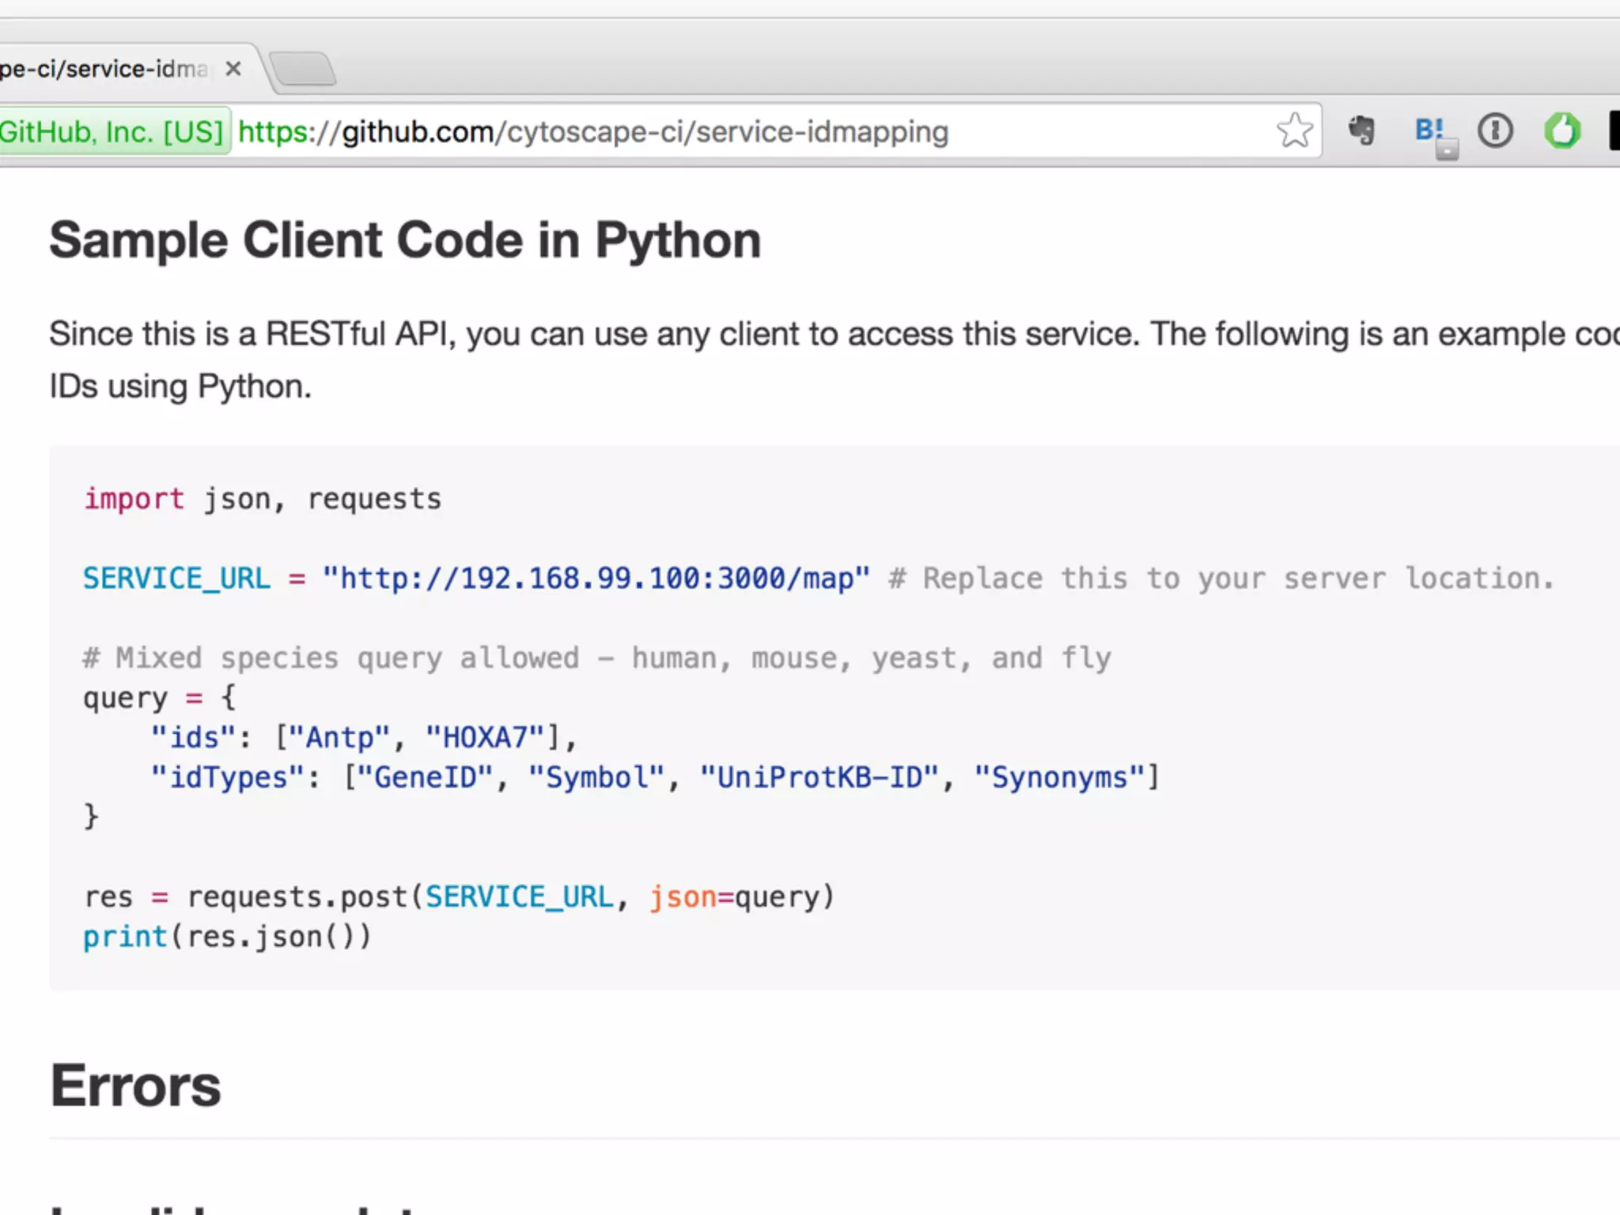
Task: Click the "UniProtKB-ID" string in idTypes
Action: coord(819,777)
